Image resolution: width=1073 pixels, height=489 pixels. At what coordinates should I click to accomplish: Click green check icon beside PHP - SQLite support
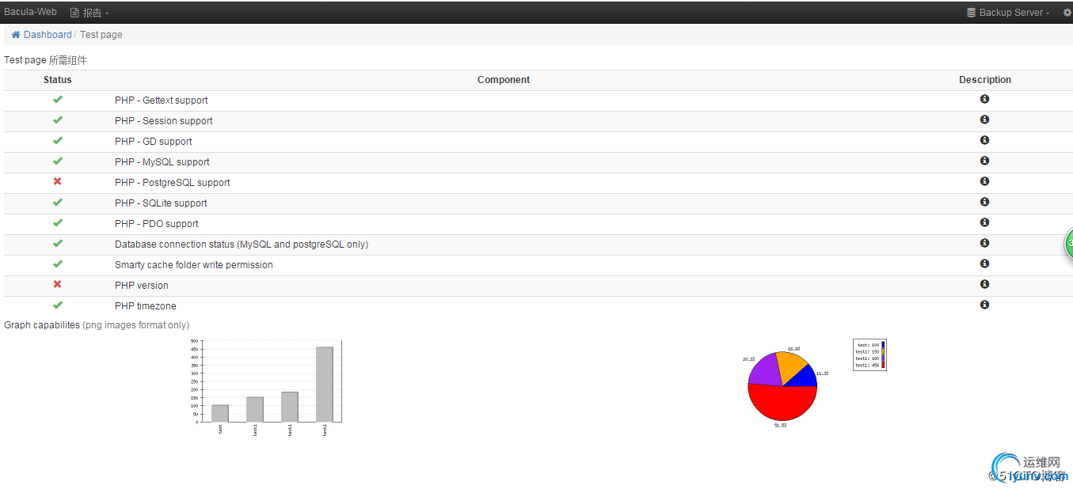coord(57,203)
